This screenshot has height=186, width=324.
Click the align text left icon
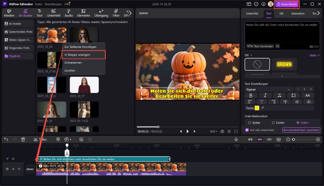coord(250,101)
